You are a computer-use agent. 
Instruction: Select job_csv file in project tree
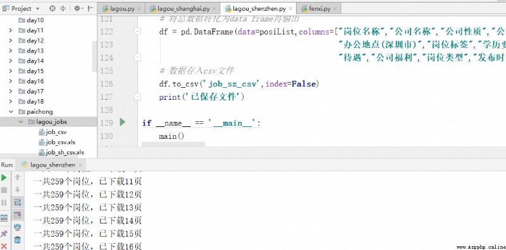pos(56,132)
